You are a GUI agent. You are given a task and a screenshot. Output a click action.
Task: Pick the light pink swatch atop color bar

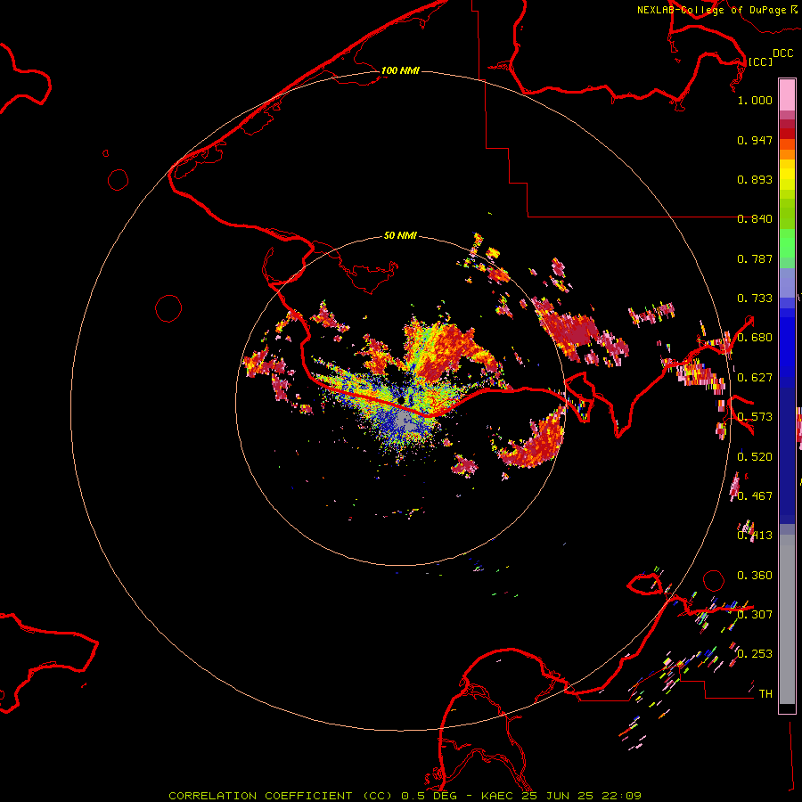[787, 95]
